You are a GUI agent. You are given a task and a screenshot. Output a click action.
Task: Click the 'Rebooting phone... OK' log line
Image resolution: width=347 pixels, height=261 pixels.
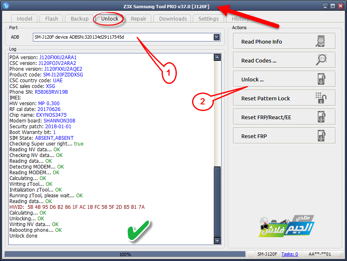pos(36,230)
